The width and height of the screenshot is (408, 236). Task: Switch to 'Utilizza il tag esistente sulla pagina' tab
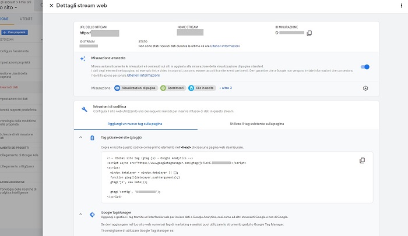click(257, 124)
